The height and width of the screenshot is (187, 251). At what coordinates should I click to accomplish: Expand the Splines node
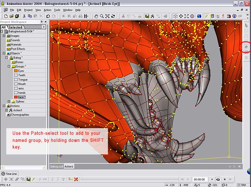coord(10,101)
